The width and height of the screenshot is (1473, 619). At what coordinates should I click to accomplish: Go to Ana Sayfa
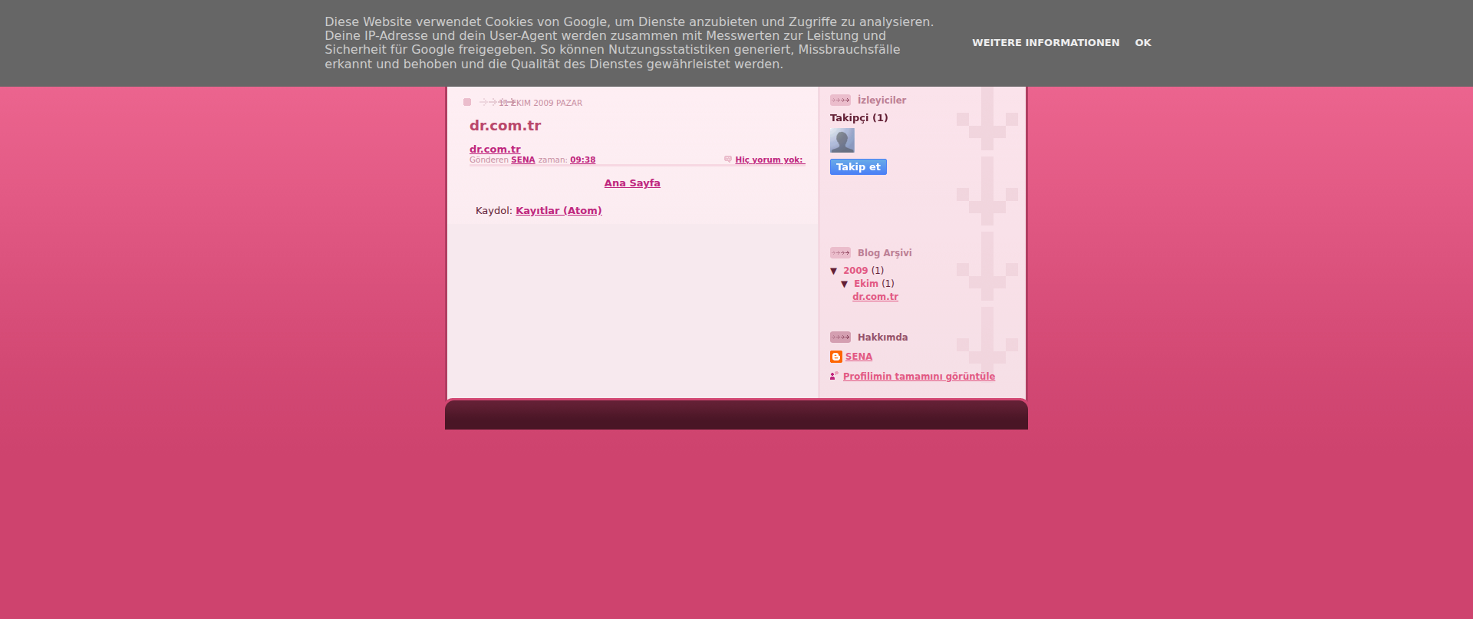(x=632, y=183)
